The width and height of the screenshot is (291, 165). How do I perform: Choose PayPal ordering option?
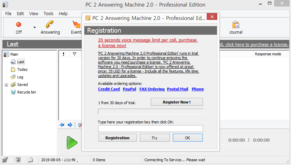(129, 89)
